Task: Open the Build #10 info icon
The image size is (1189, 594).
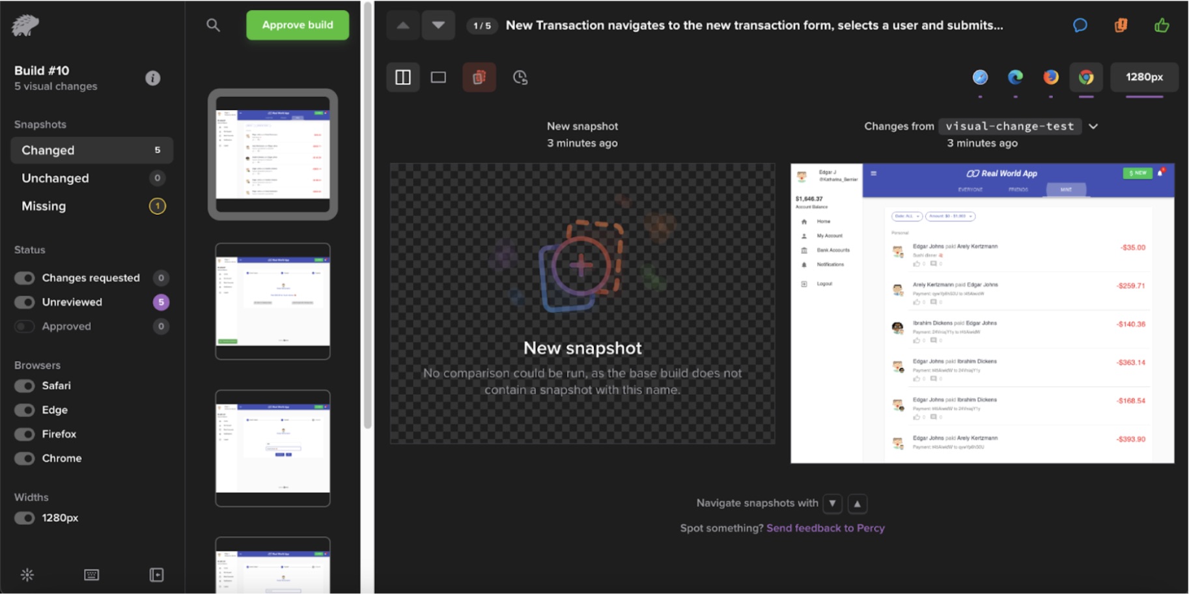Action: (152, 78)
